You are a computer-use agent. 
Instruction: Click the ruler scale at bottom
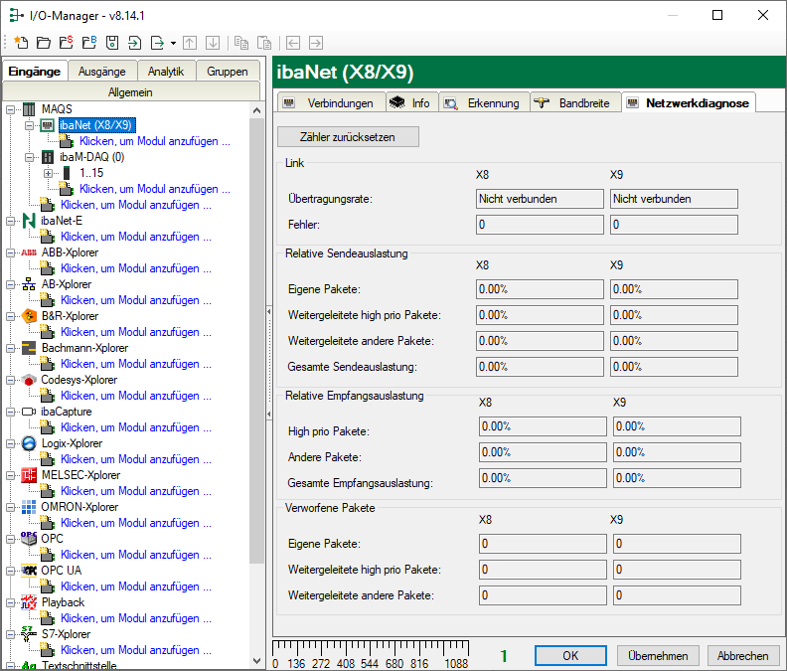pyautogui.click(x=371, y=654)
